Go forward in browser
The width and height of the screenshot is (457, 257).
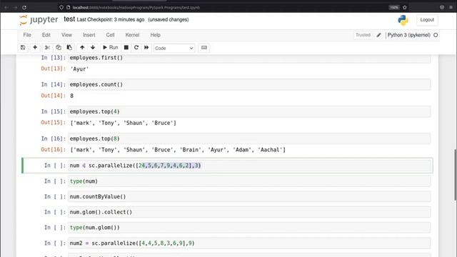click(15, 7)
